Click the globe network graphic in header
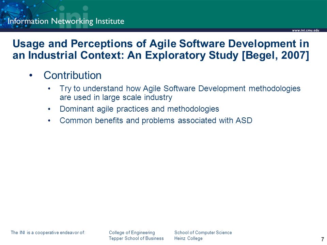Screen dimensions: 327x245 point(16,14)
